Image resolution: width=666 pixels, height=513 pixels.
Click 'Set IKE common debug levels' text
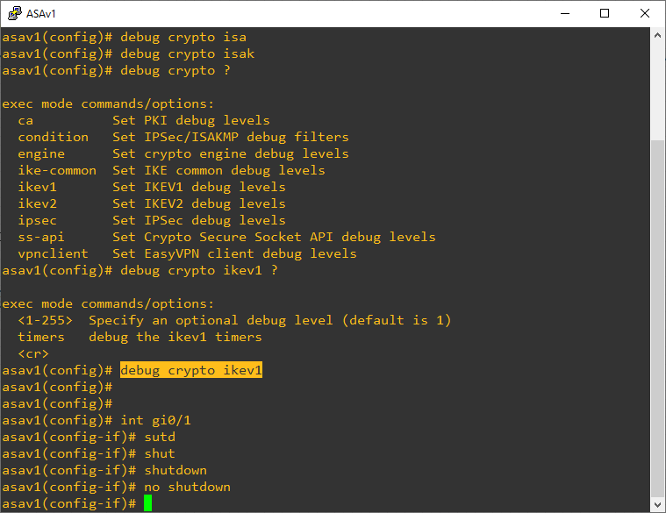tap(218, 171)
